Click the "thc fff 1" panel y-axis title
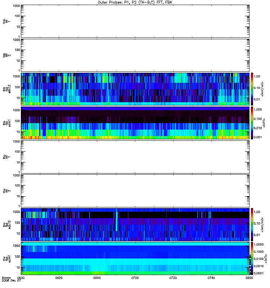The width and height of the screenshot is (270, 288). pos(6,157)
